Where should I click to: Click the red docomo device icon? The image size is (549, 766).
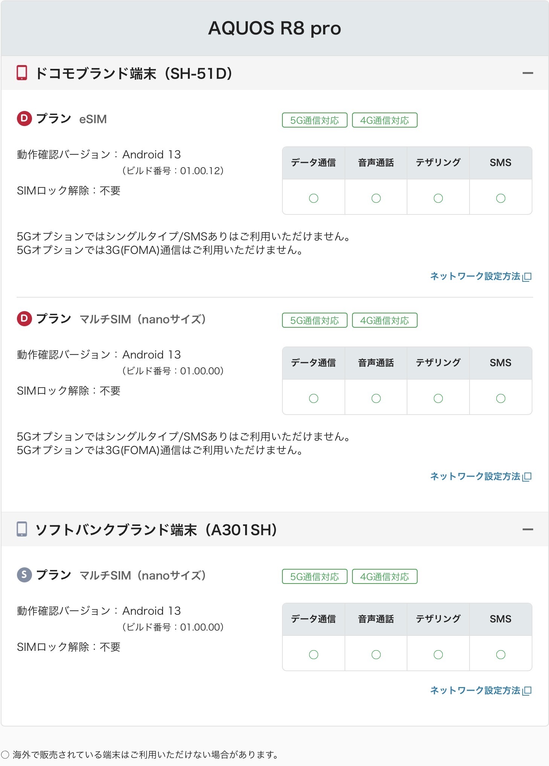pyautogui.click(x=22, y=73)
